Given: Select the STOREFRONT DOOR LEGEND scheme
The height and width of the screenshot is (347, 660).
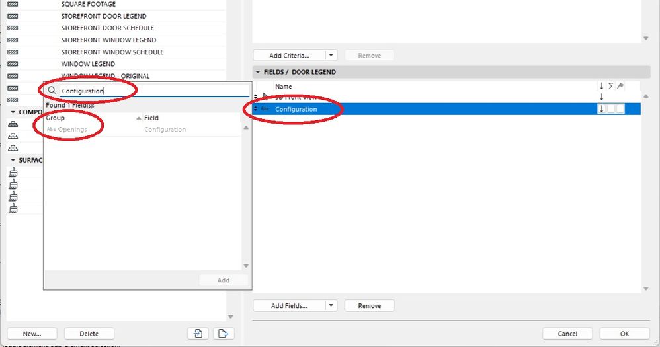Looking at the screenshot, I should pyautogui.click(x=104, y=16).
